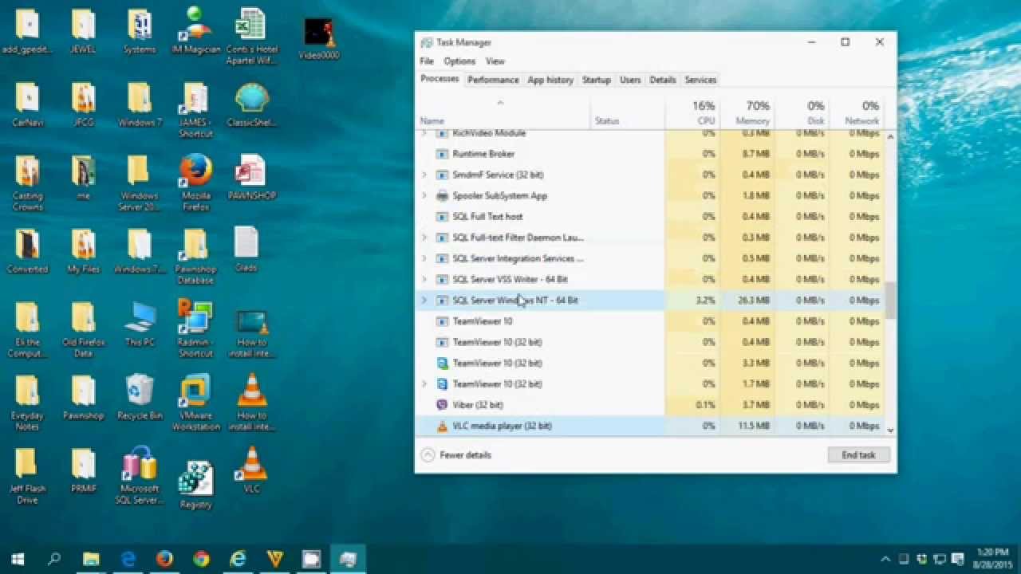Select the This PC desktop icon
The image size is (1021, 574).
[x=140, y=324]
